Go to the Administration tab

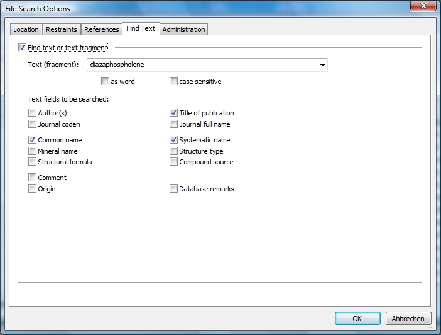pyautogui.click(x=183, y=29)
